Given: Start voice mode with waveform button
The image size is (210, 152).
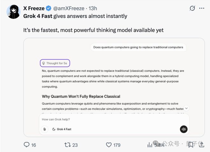Looking at the screenshot, I should tap(184, 129).
